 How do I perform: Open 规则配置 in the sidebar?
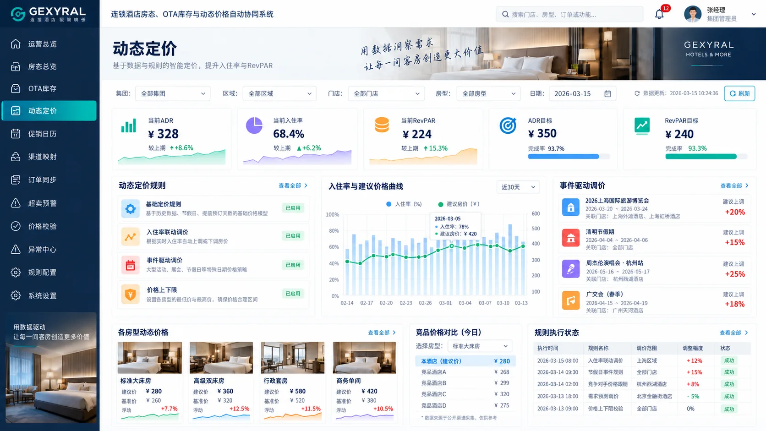(49, 272)
